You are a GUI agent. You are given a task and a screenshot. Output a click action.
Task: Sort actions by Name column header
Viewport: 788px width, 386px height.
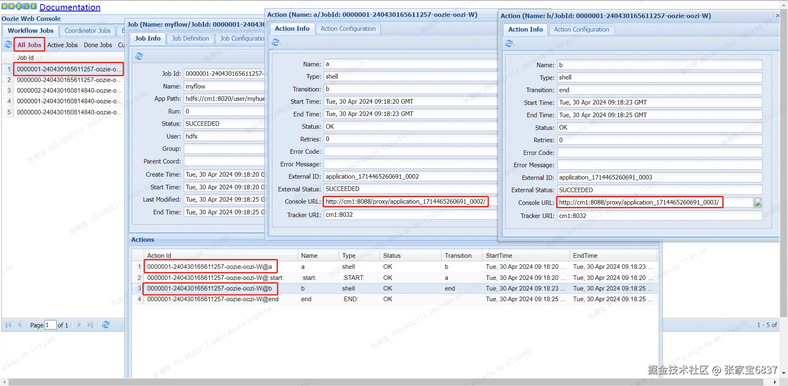[318, 255]
